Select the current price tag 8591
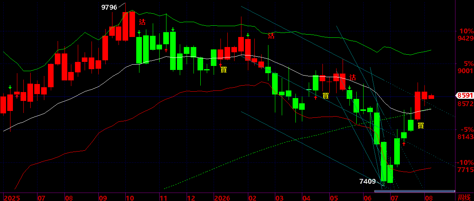 click(465, 96)
